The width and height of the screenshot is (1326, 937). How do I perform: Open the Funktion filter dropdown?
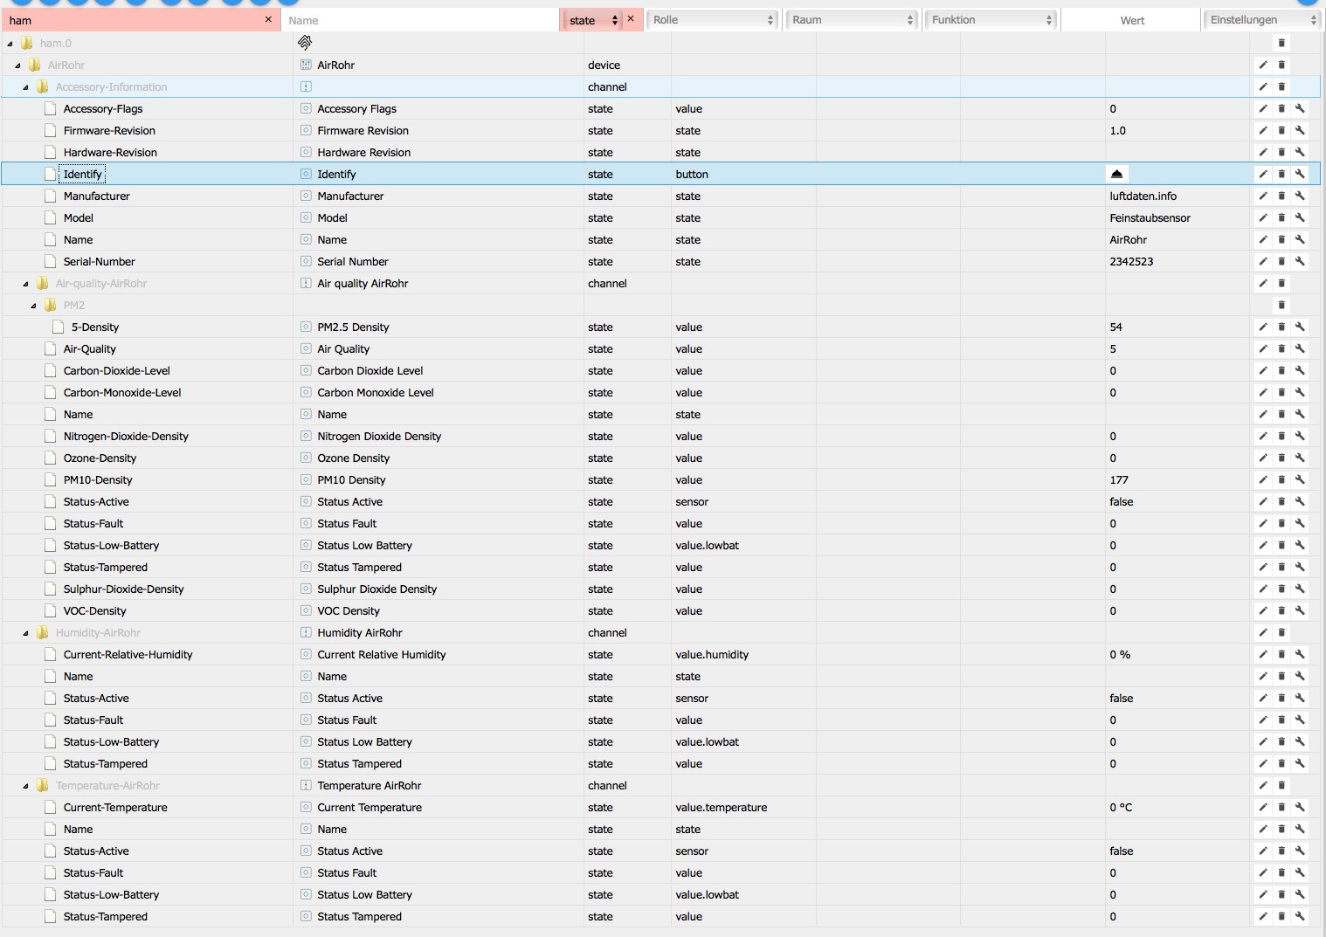tap(991, 20)
